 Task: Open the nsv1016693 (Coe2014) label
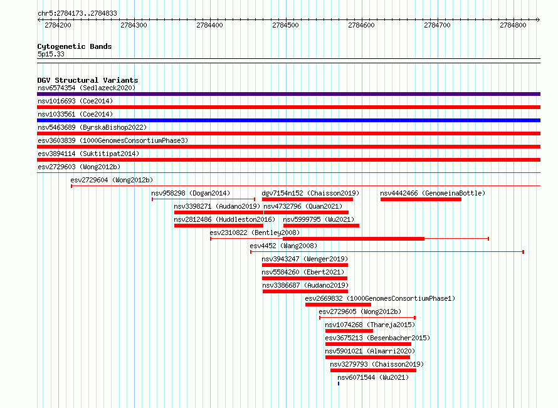(x=75, y=101)
